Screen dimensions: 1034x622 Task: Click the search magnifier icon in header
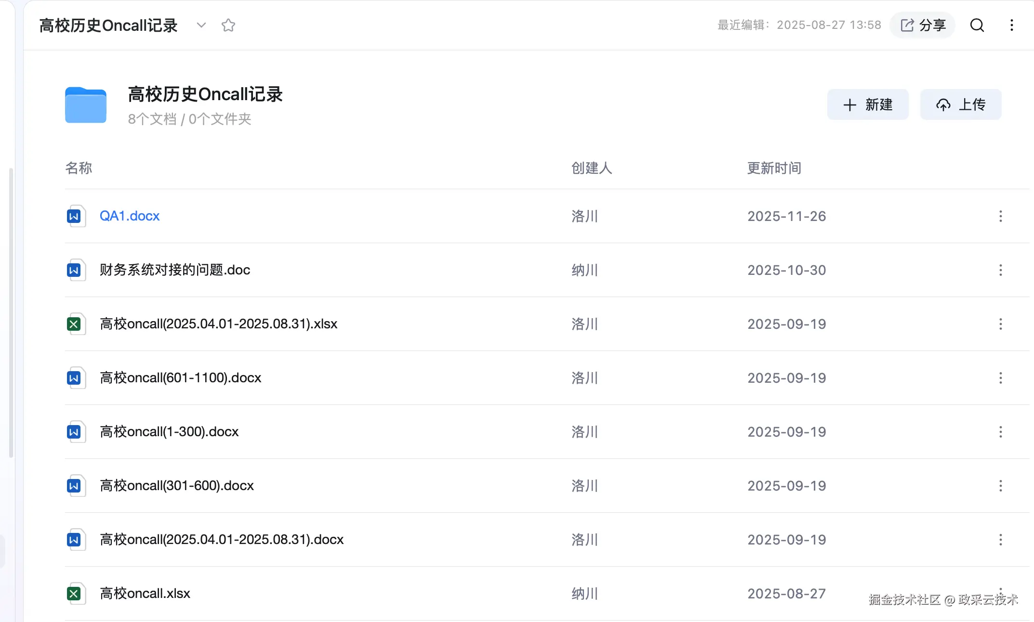click(x=977, y=25)
